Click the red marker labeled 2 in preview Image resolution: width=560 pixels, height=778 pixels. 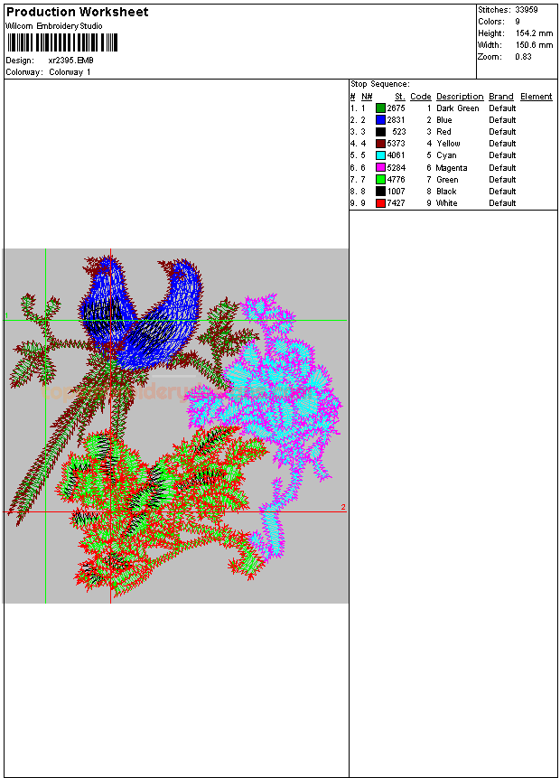[343, 507]
